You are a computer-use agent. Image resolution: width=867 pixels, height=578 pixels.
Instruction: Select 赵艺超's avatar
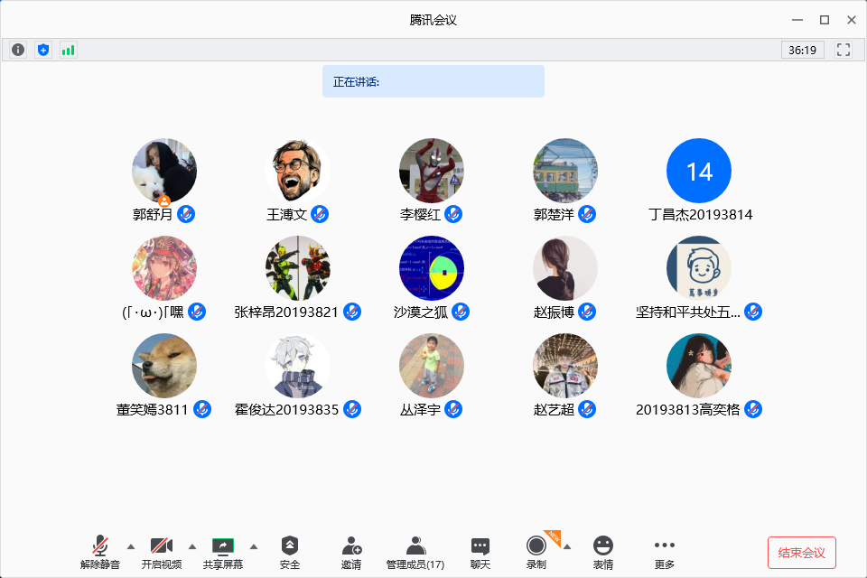(x=565, y=366)
